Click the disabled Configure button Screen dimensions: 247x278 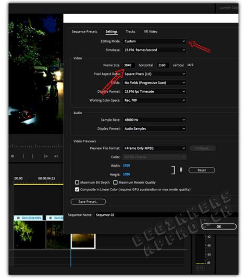coord(203,148)
